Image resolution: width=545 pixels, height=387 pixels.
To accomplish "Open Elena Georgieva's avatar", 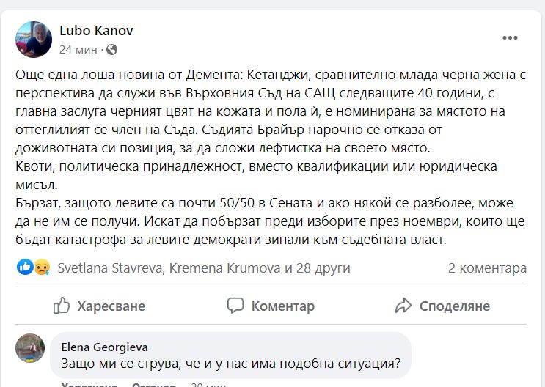I will tap(30, 348).
